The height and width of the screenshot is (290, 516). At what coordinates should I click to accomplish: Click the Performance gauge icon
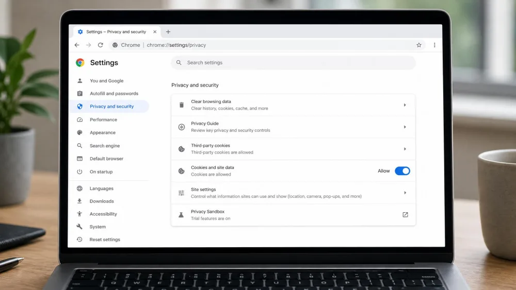[x=79, y=120]
